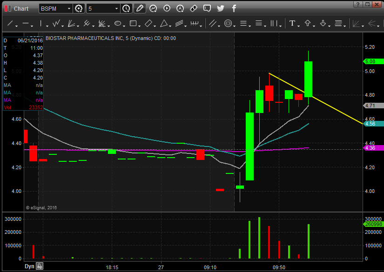Select the up arrow marker tool
Viewport: 384px width, 272px height.
(308, 24)
